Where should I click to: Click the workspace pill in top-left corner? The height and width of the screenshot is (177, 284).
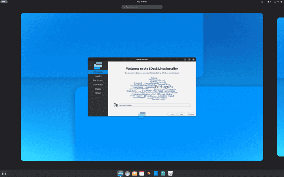click(x=4, y=2)
